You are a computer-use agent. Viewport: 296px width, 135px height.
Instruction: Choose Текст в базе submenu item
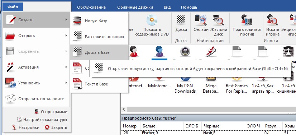pyautogui.click(x=99, y=84)
